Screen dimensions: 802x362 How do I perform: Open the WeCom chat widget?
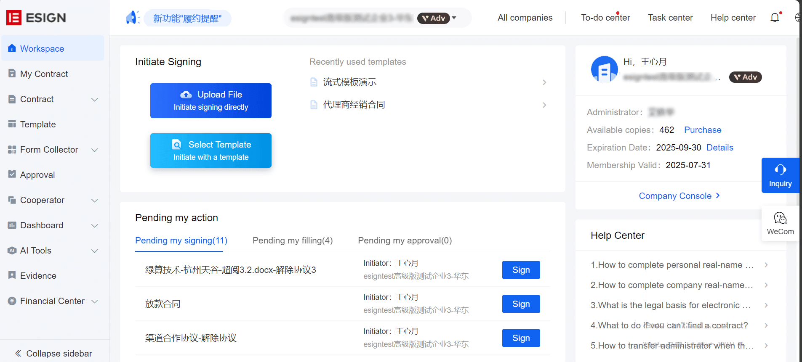pyautogui.click(x=781, y=223)
